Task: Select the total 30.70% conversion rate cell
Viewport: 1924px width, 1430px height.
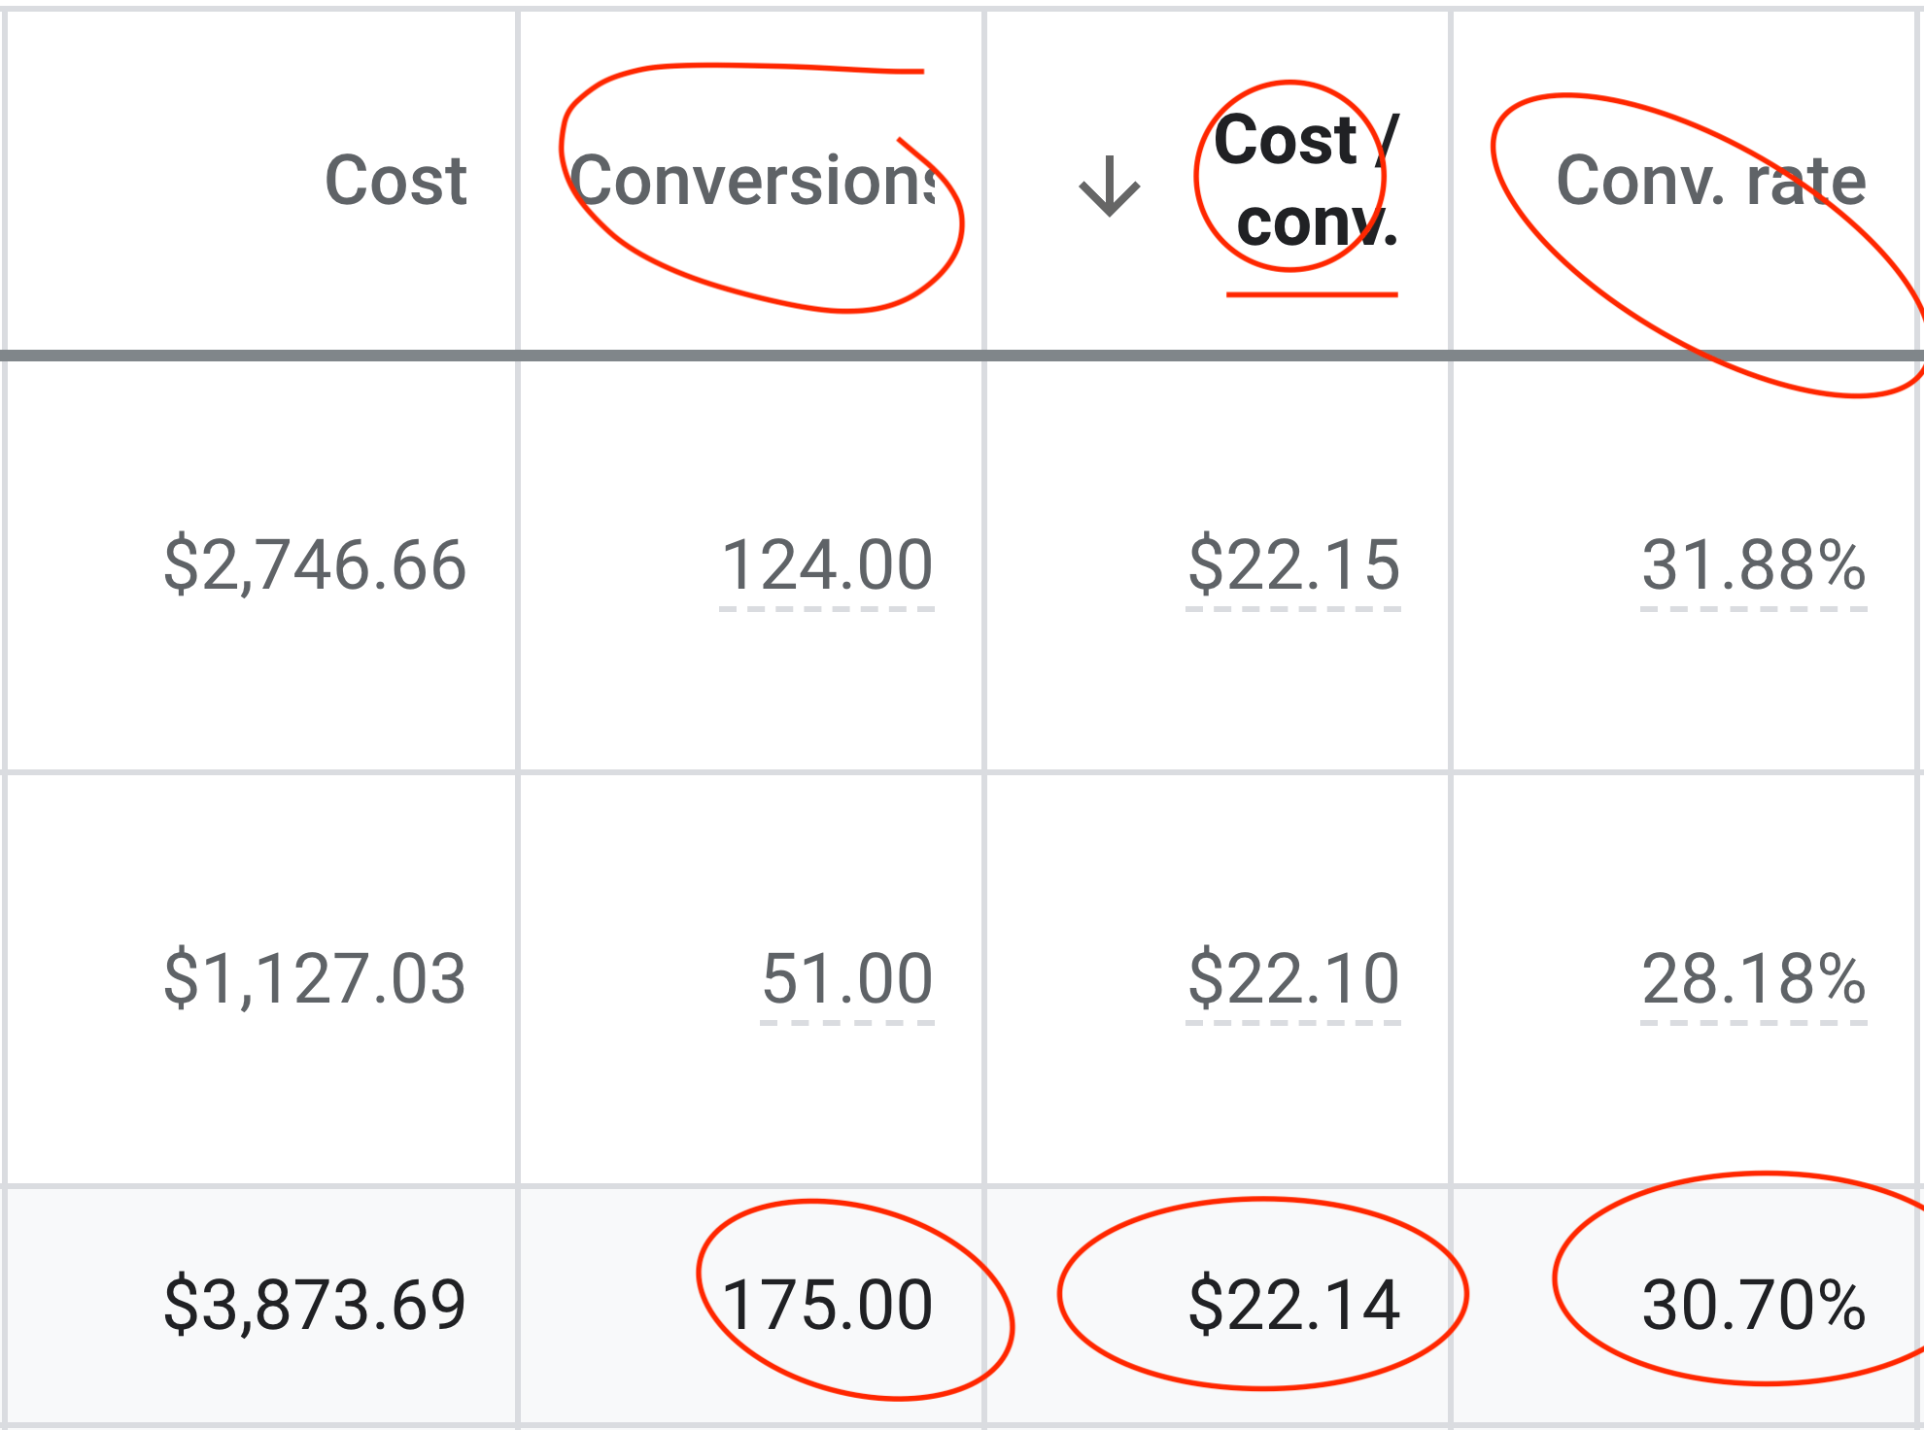Action: [1754, 1304]
